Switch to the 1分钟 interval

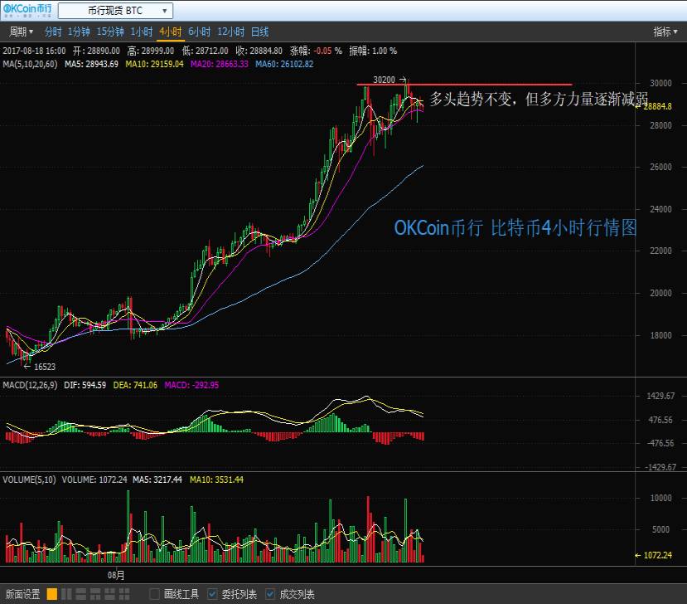(79, 32)
